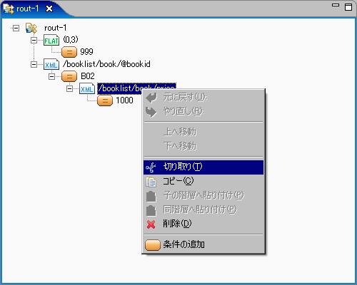
Task: Select the rout-1 tree label
Action: coord(55,28)
